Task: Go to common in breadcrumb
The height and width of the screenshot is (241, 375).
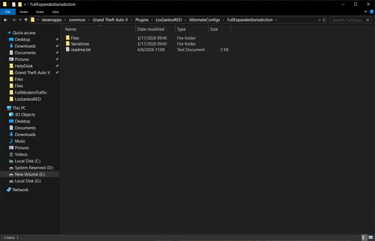Action: coord(77,20)
